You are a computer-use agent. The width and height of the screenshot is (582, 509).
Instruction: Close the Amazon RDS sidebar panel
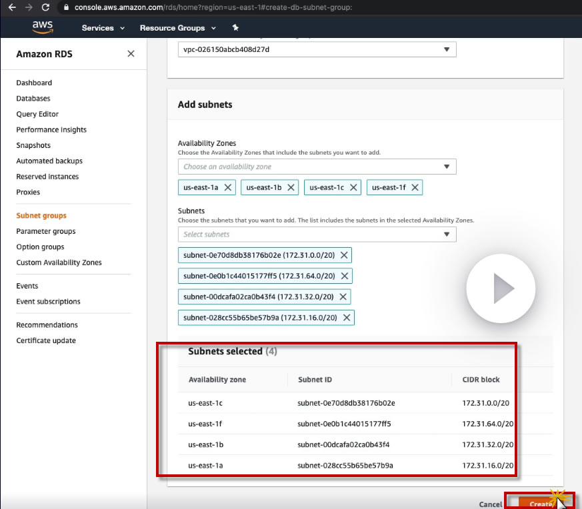(x=131, y=54)
